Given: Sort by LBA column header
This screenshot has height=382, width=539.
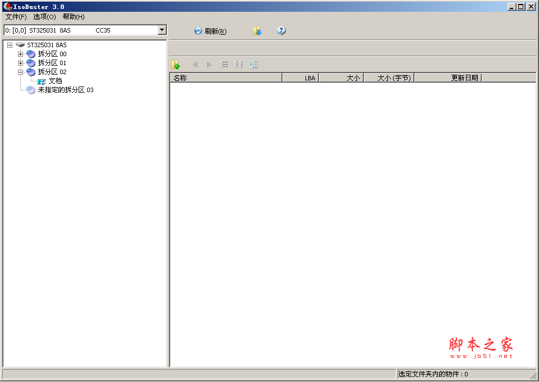Looking at the screenshot, I should pyautogui.click(x=300, y=78).
